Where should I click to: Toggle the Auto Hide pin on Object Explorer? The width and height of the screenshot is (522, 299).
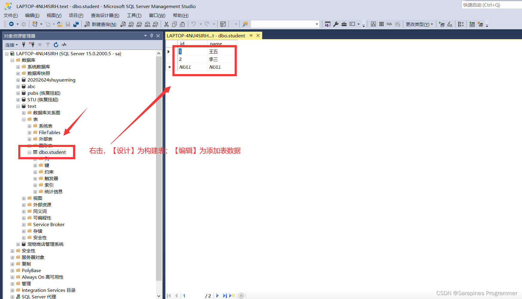(151, 36)
